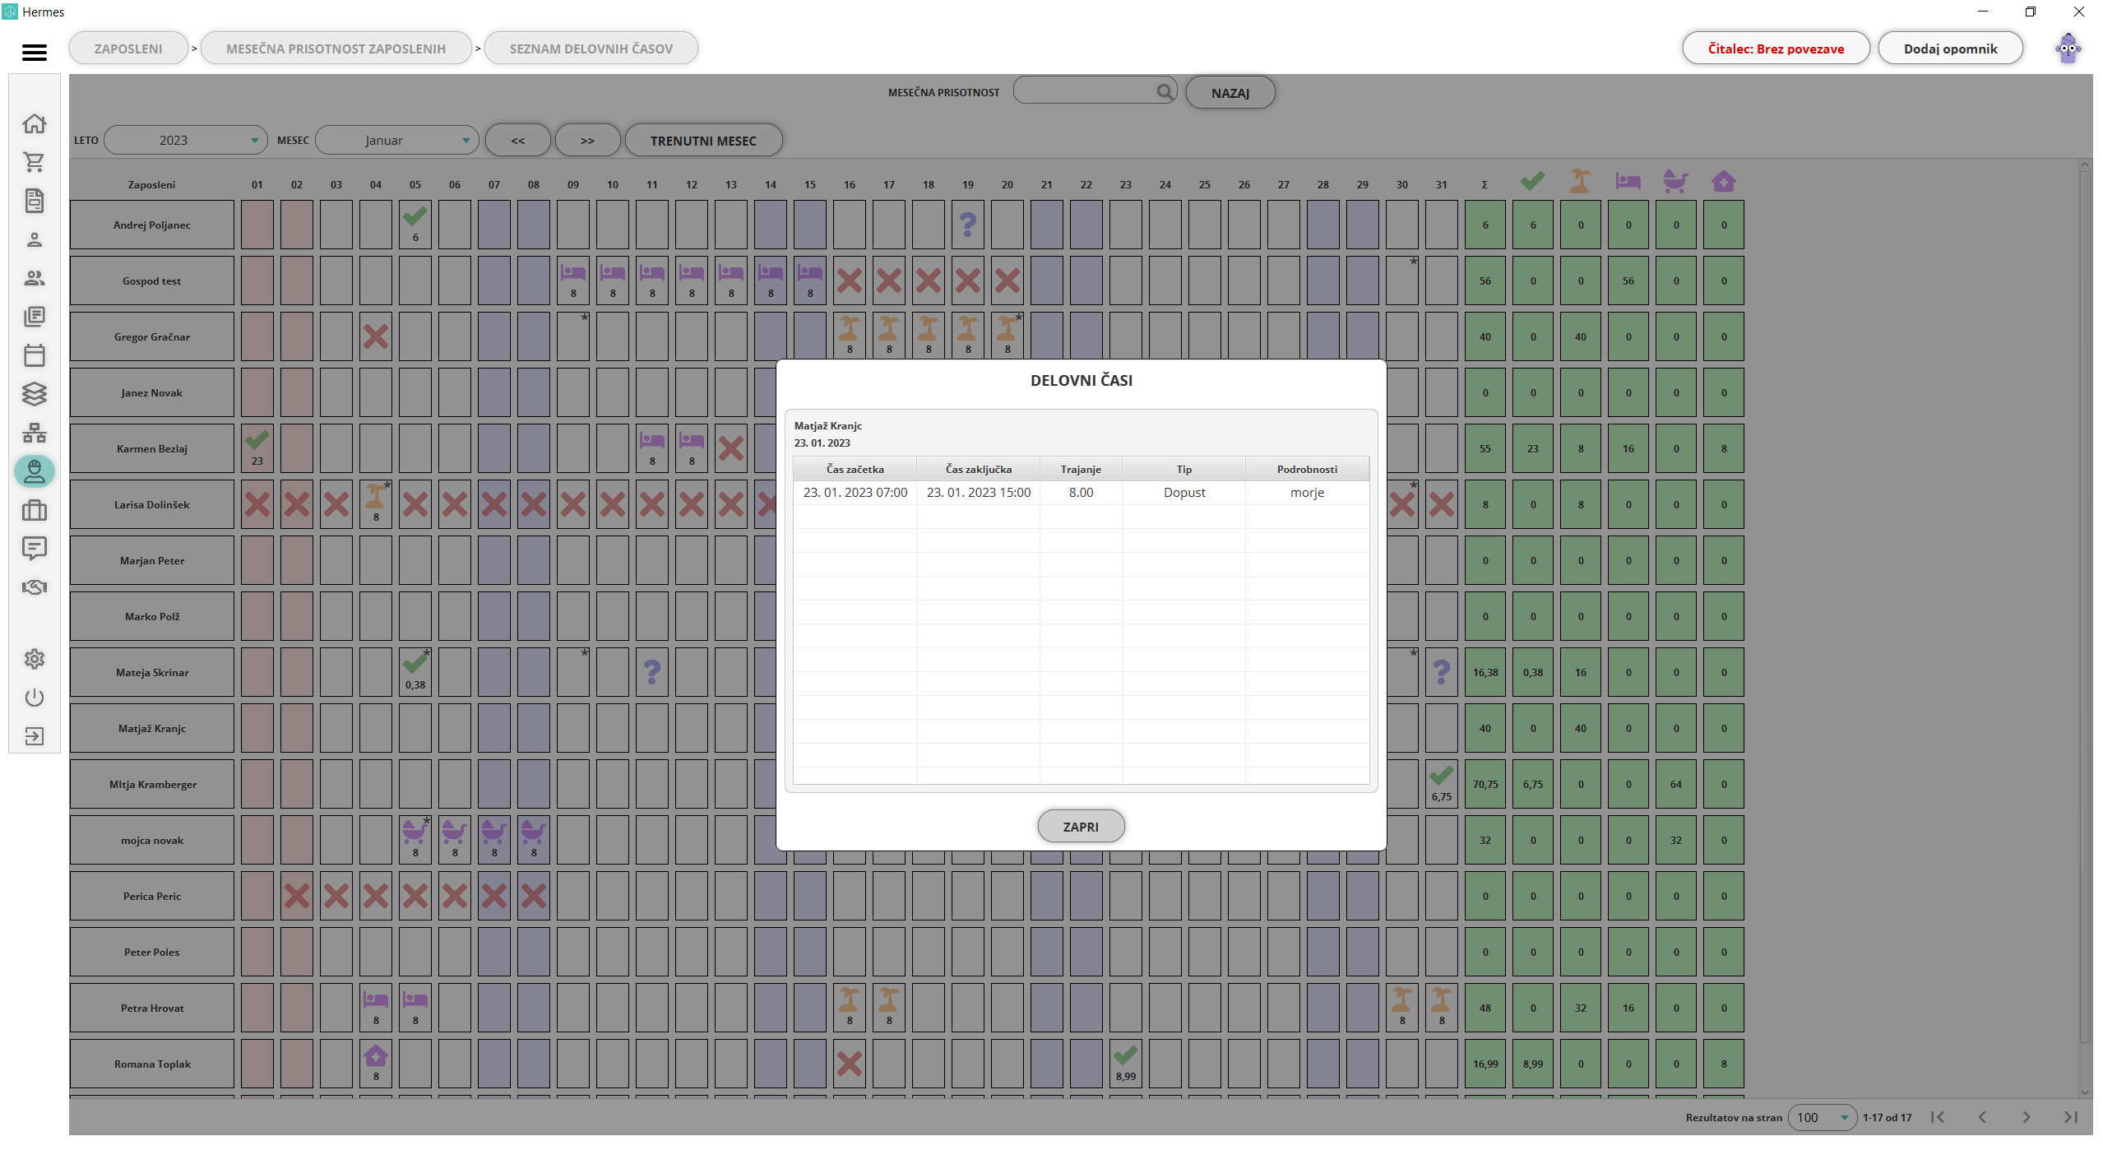Click the previous month << button
The height and width of the screenshot is (1150, 2103).
(x=517, y=141)
